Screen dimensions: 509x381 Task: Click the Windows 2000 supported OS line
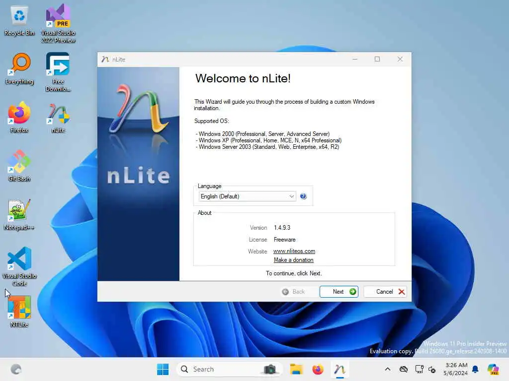(263, 134)
